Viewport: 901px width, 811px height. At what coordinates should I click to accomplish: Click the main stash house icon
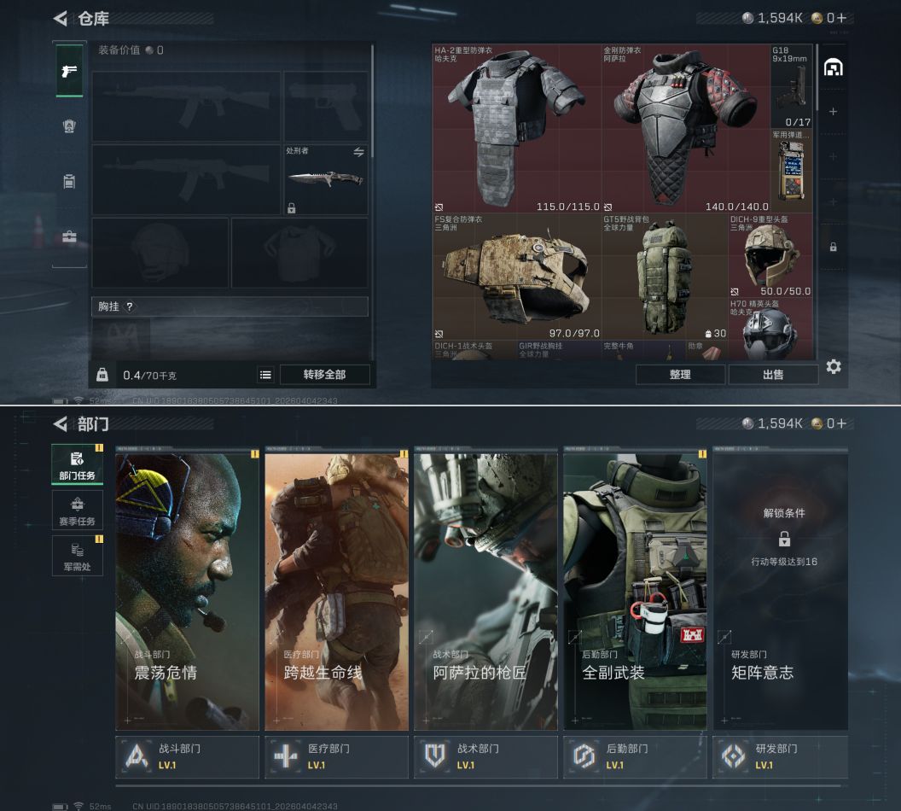(x=834, y=67)
